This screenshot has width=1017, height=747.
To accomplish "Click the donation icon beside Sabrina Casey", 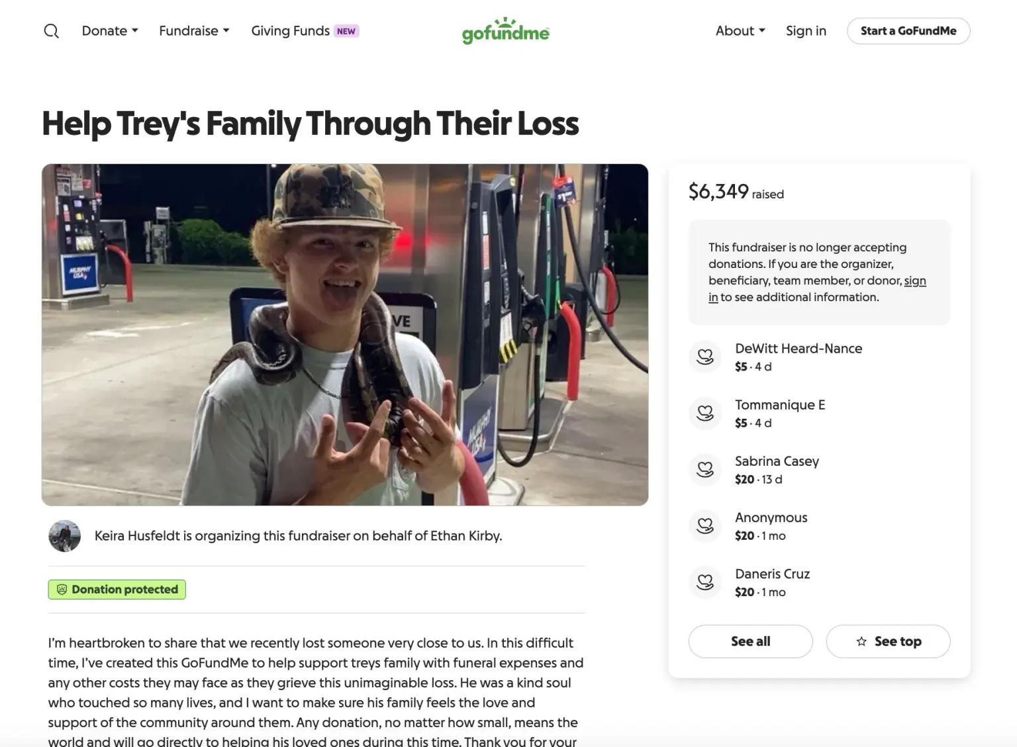I will (x=705, y=470).
